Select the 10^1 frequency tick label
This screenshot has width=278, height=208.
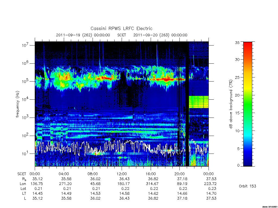click(26, 154)
